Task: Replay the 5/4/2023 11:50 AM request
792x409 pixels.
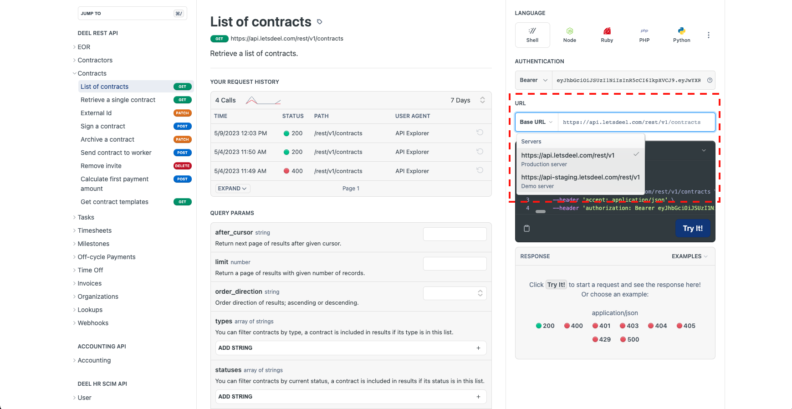Action: point(480,151)
